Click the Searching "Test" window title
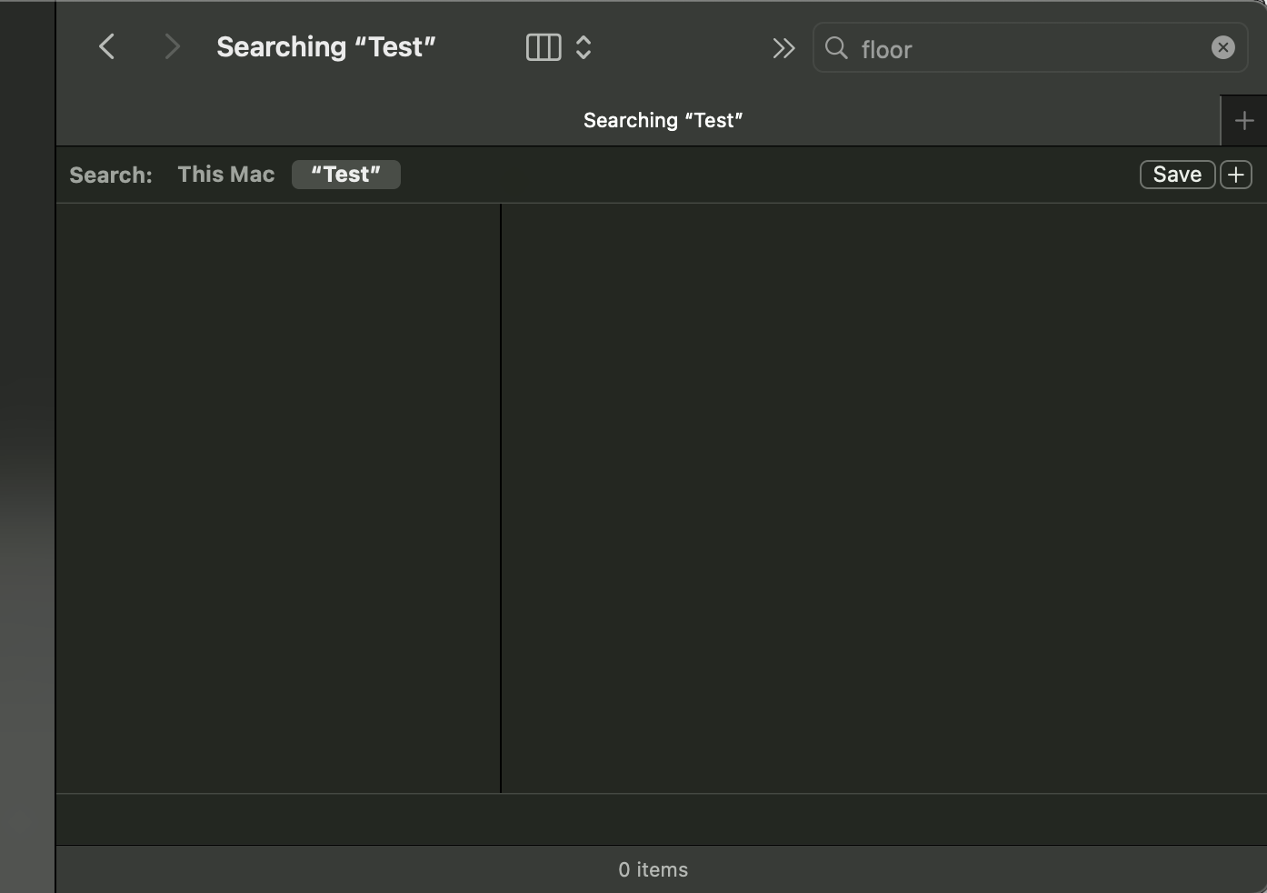Screen dimensions: 1267x893 325,47
